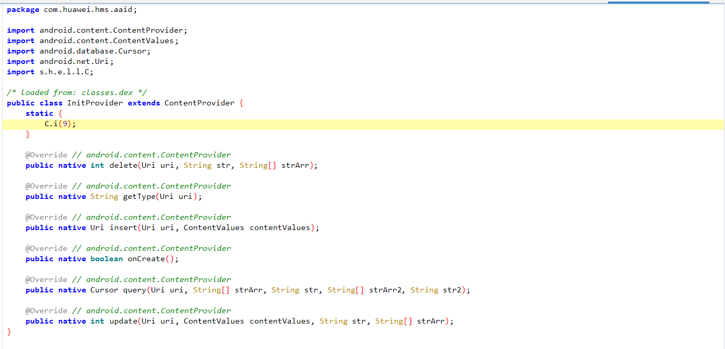This screenshot has width=725, height=349.
Task: Click the contentValues parameter in update method
Action: point(280,321)
